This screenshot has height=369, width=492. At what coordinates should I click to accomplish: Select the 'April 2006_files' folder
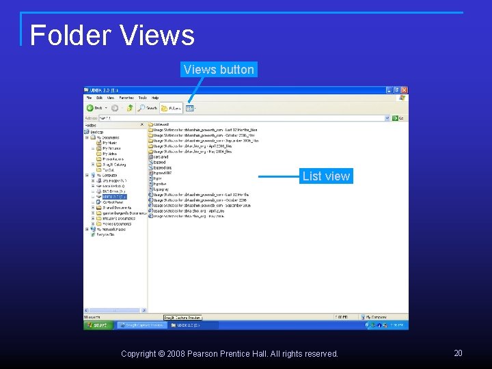[x=190, y=146]
